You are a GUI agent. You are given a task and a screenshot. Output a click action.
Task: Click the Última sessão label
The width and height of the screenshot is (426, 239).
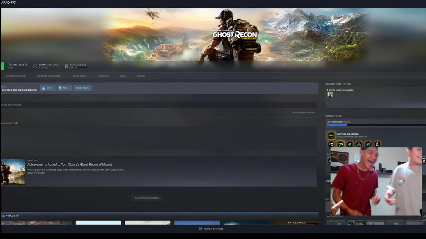[x=18, y=65]
